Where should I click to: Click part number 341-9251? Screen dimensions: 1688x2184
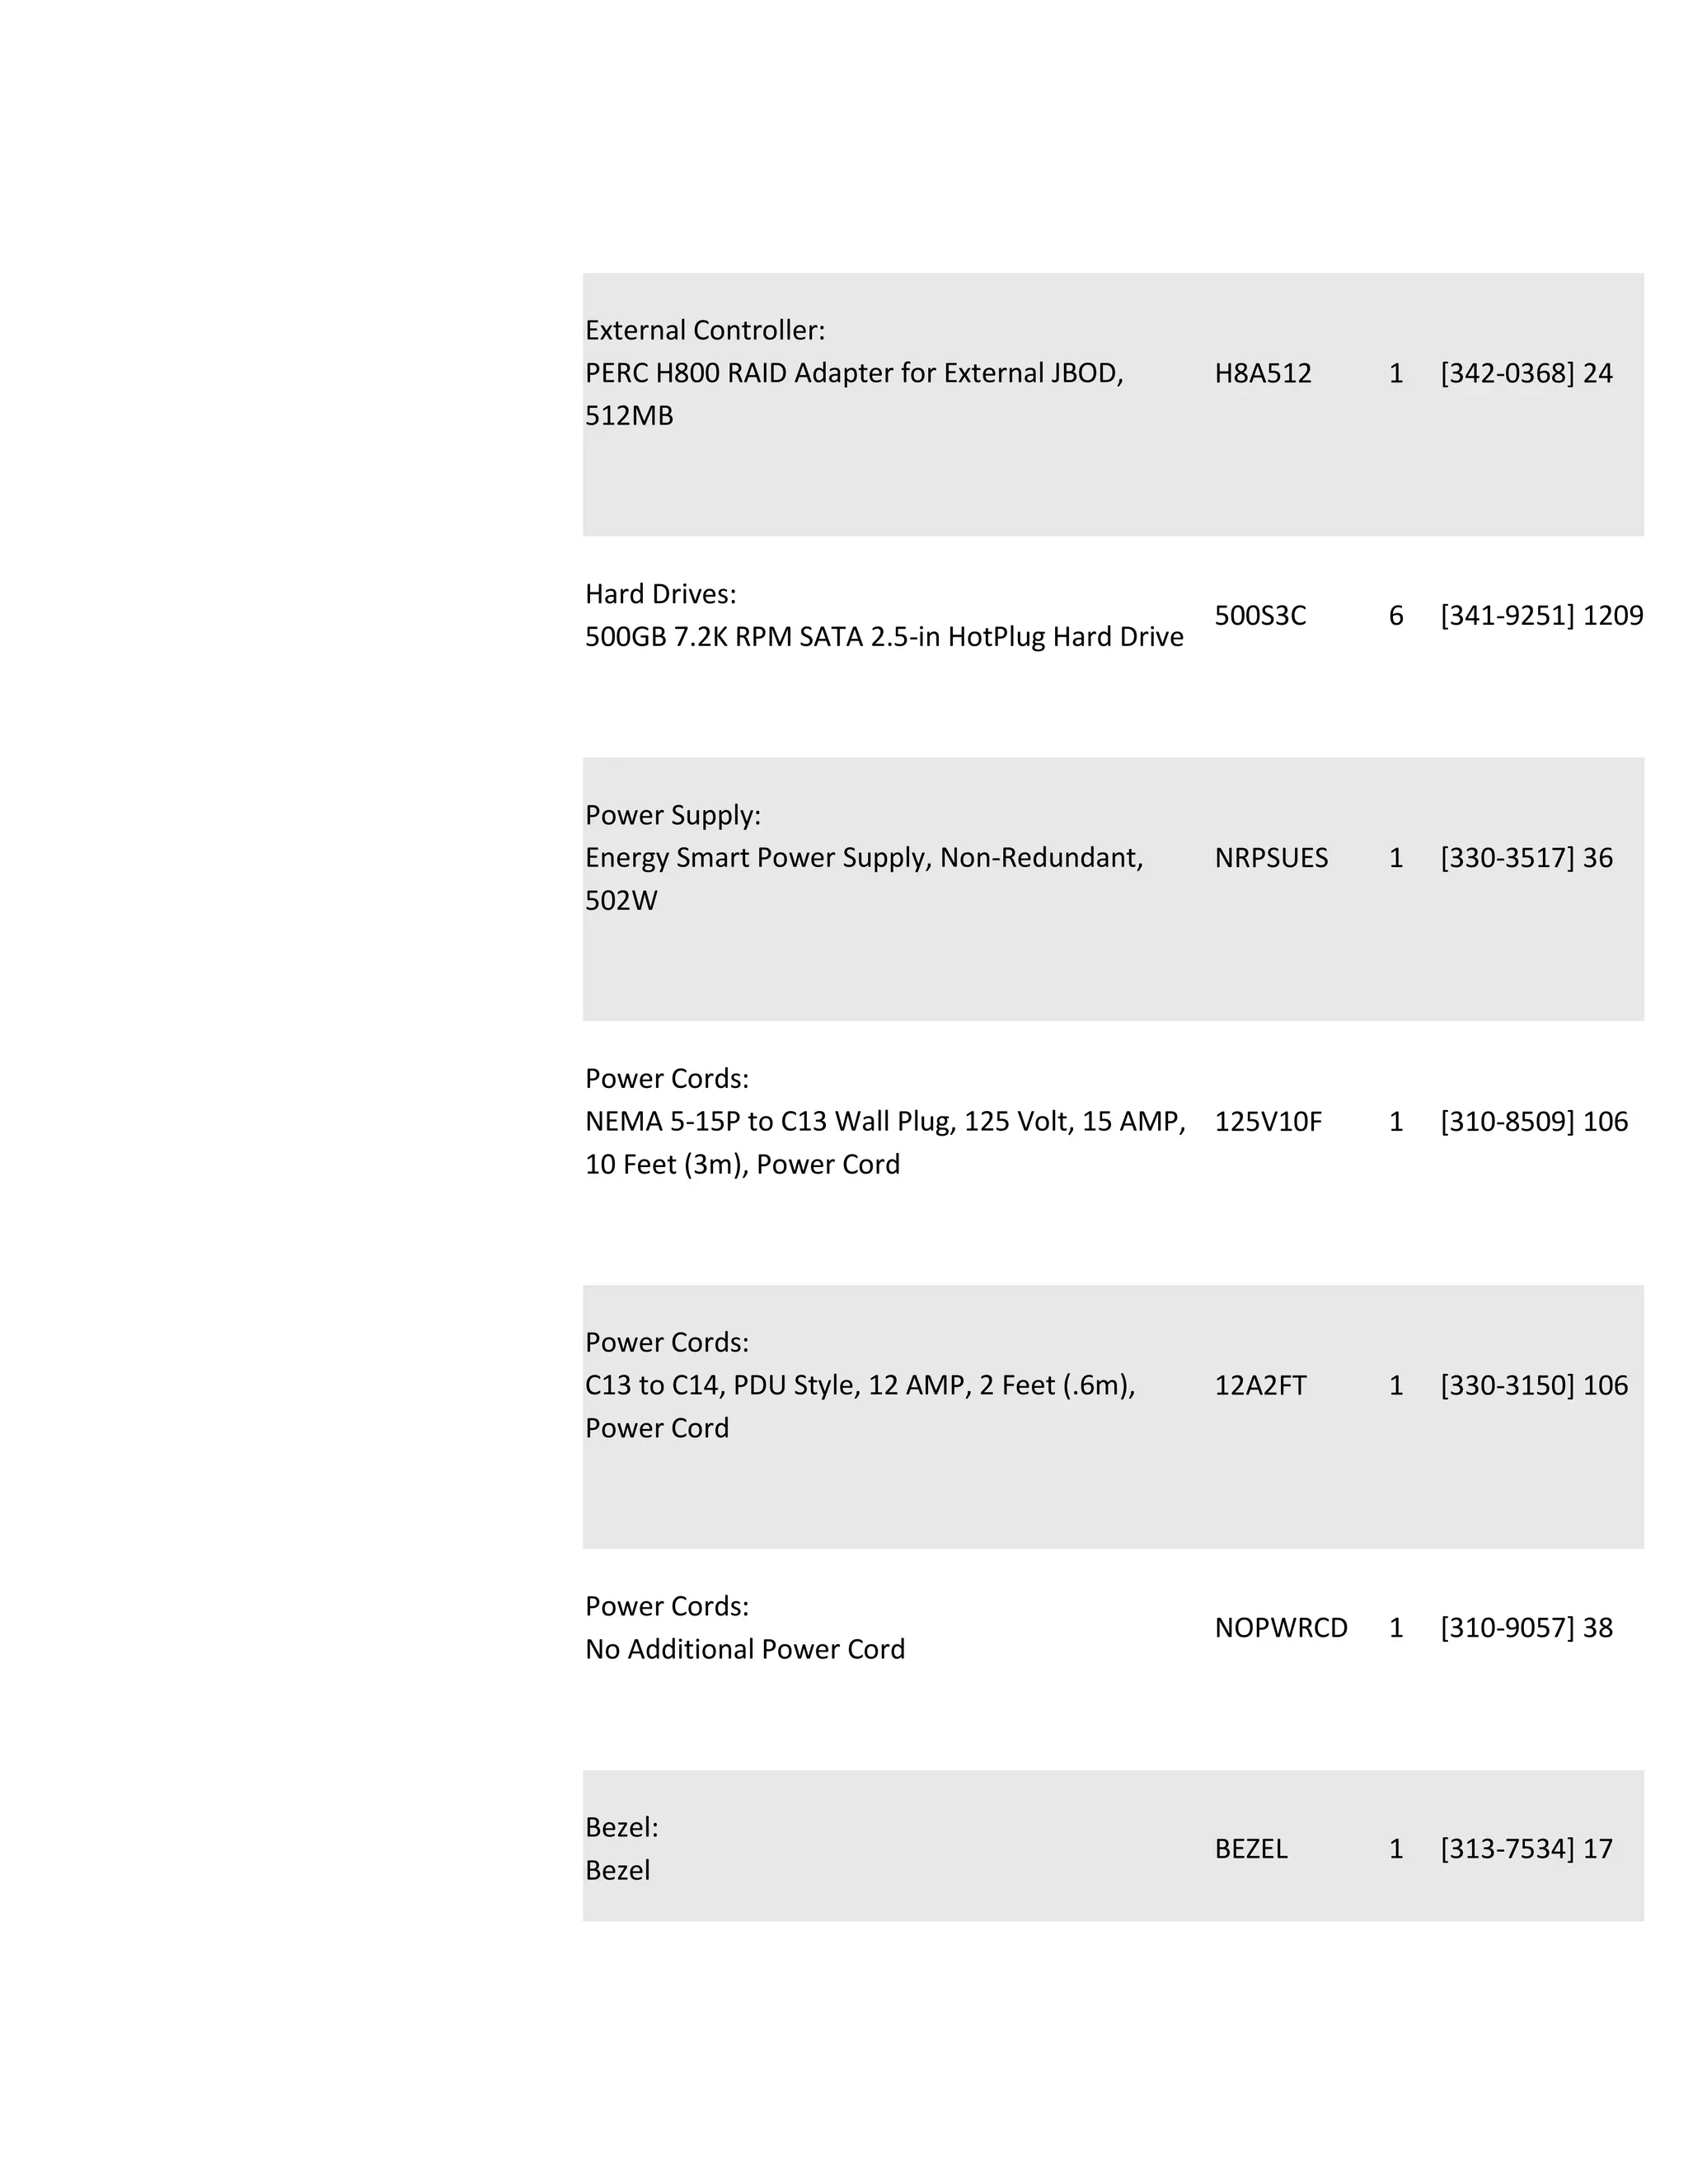click(1507, 615)
